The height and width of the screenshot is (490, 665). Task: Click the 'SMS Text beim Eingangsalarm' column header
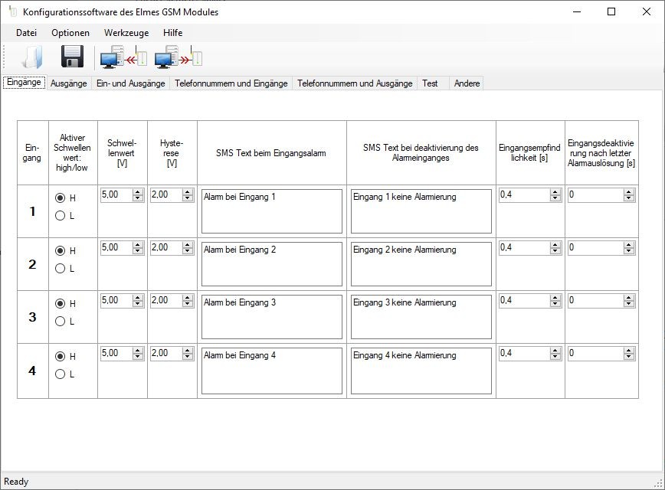click(x=271, y=153)
